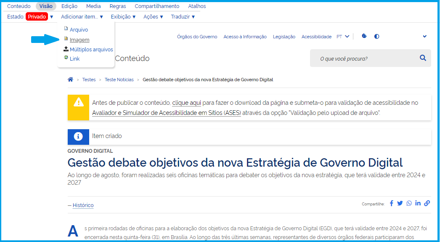Open Órgãos do Governo link
Image resolution: width=440 pixels, height=242 pixels.
197,37
